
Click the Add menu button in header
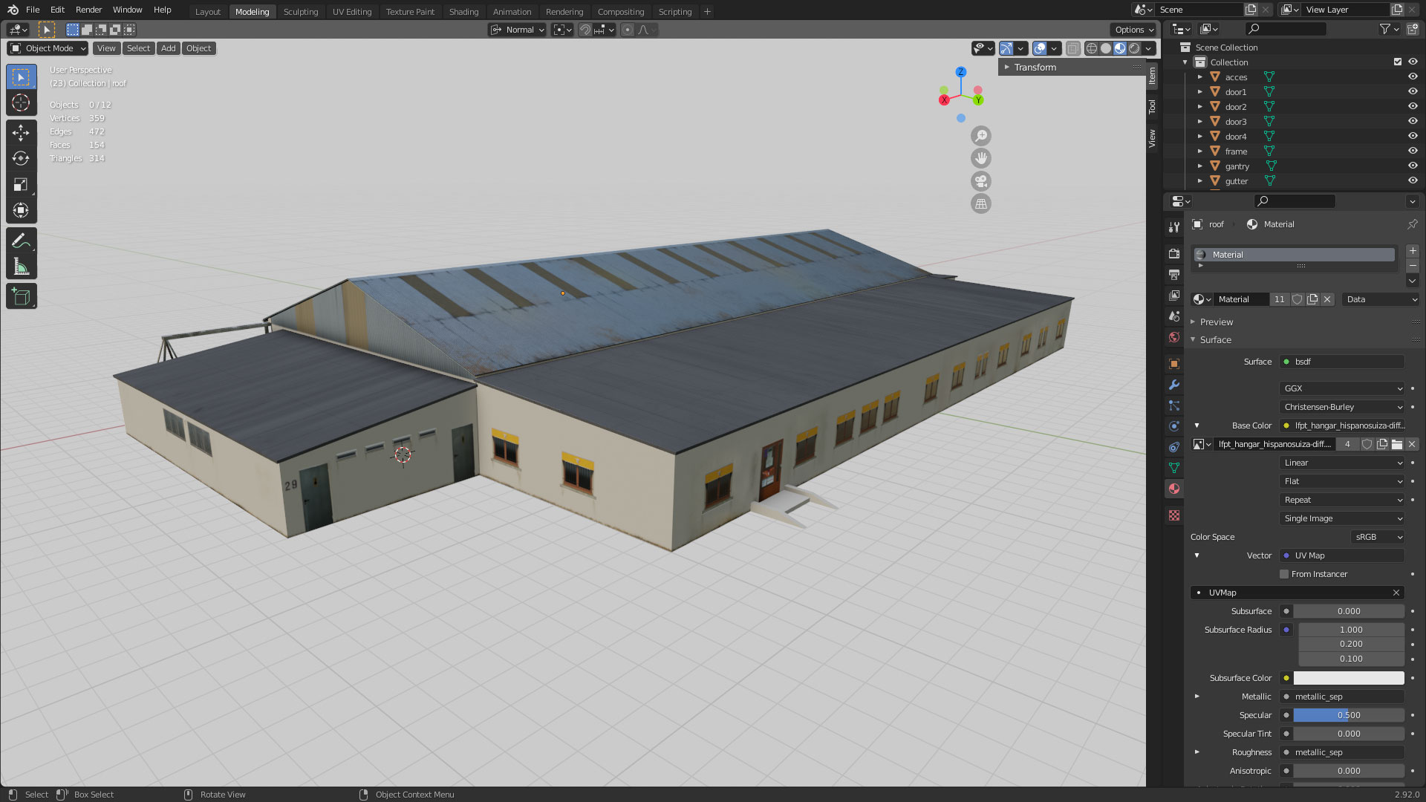coord(169,48)
